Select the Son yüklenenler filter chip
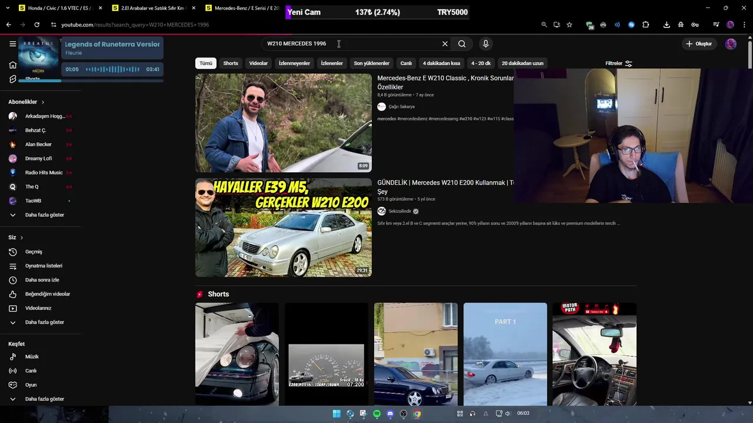The image size is (753, 423). click(x=372, y=63)
